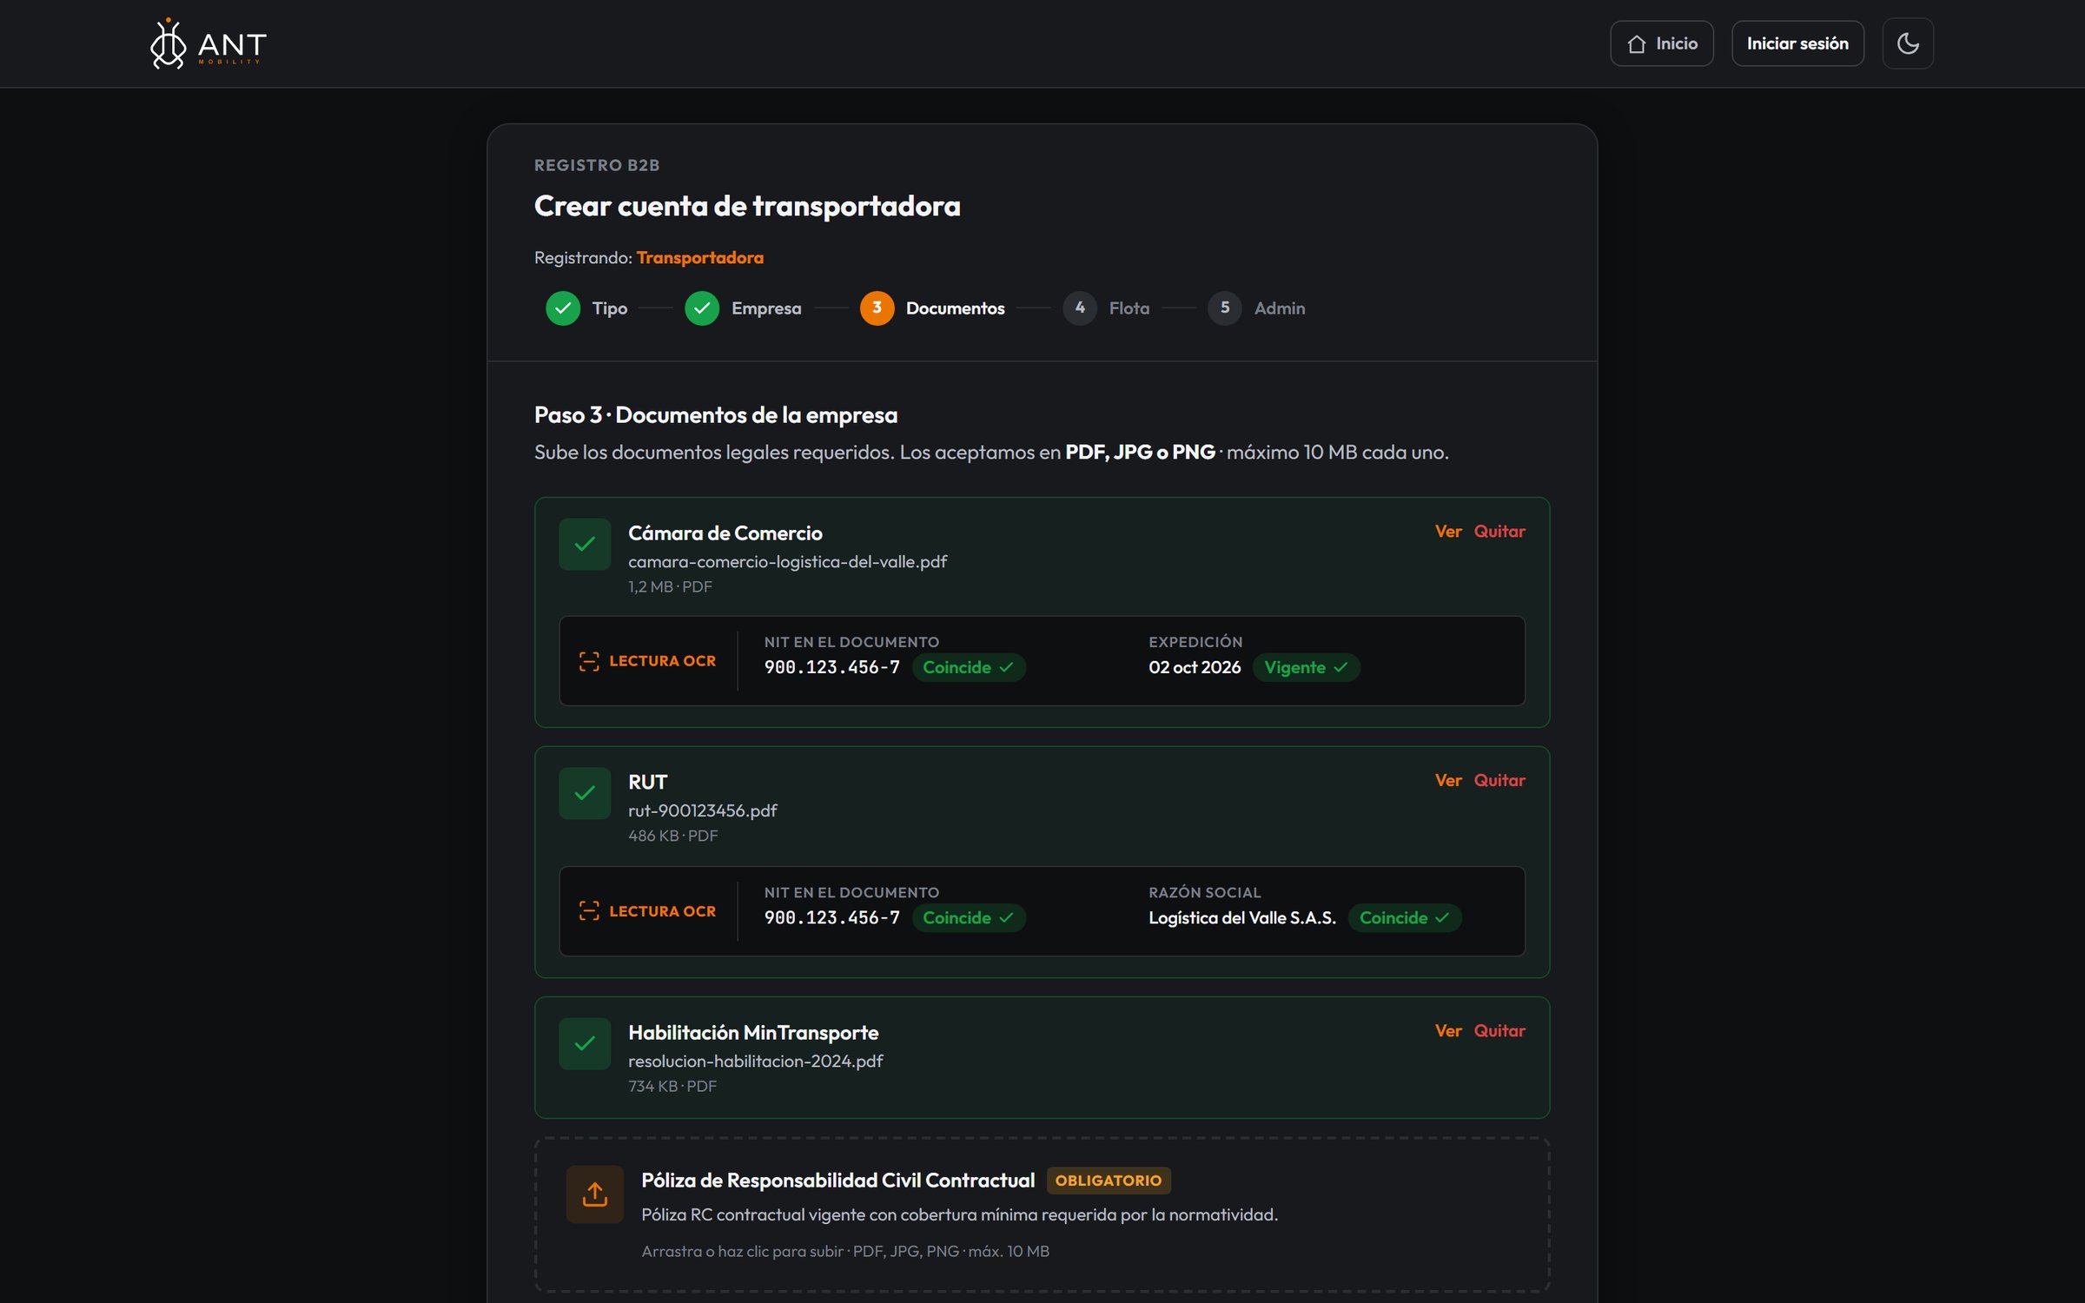This screenshot has width=2085, height=1303.
Task: Click file name rut-900123456.pdf
Action: [702, 810]
